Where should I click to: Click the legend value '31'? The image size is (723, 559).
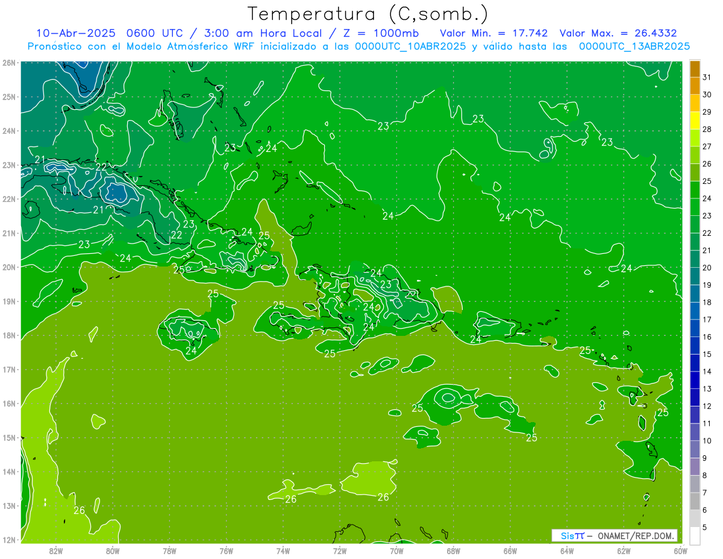click(x=707, y=77)
